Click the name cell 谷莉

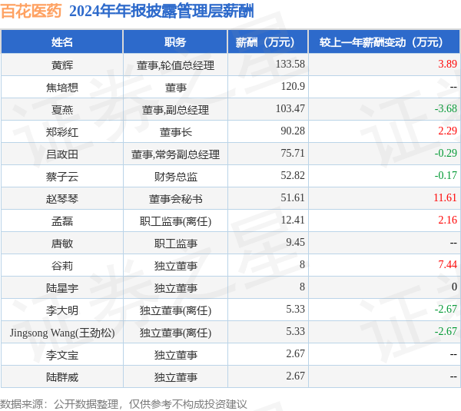(62, 266)
